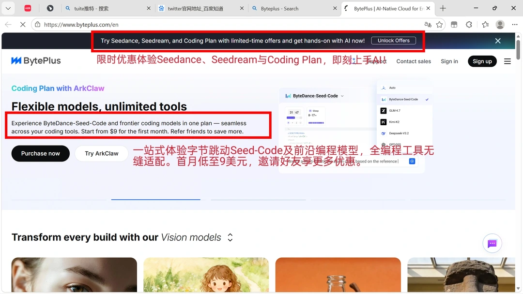Open Coding Plan with ArkClaw heading
This screenshot has width=523, height=294.
click(58, 88)
